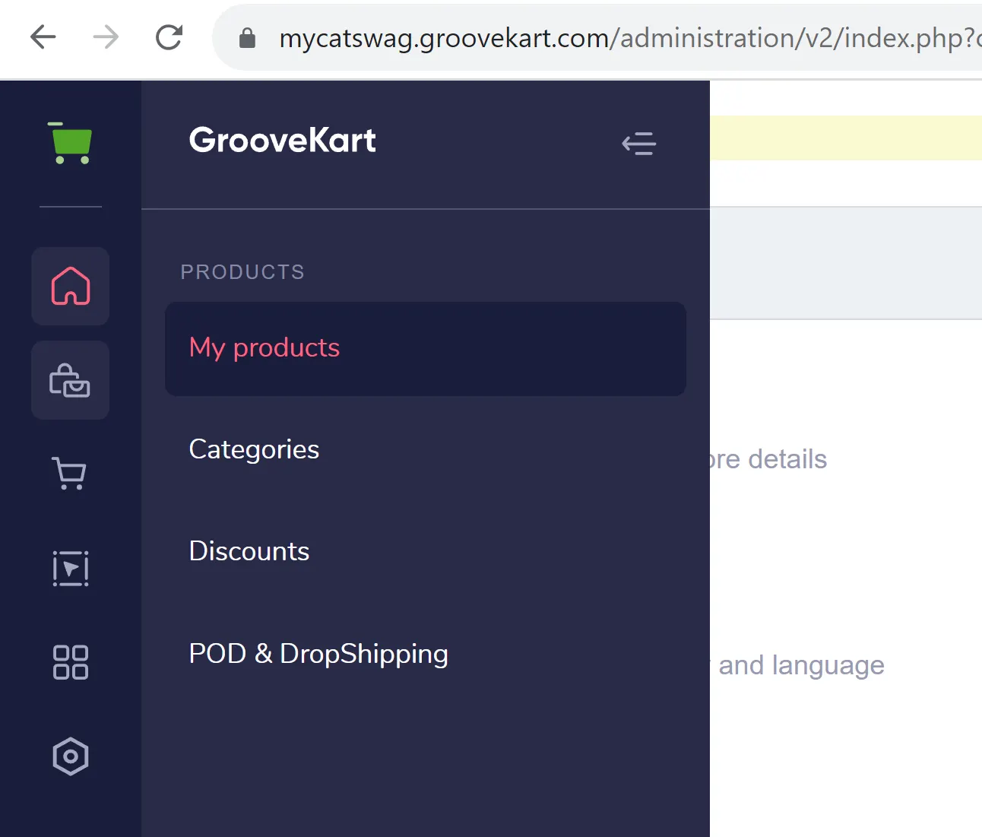Image resolution: width=982 pixels, height=837 pixels.
Task: Open the apps grid sidebar icon
Action: [x=71, y=662]
